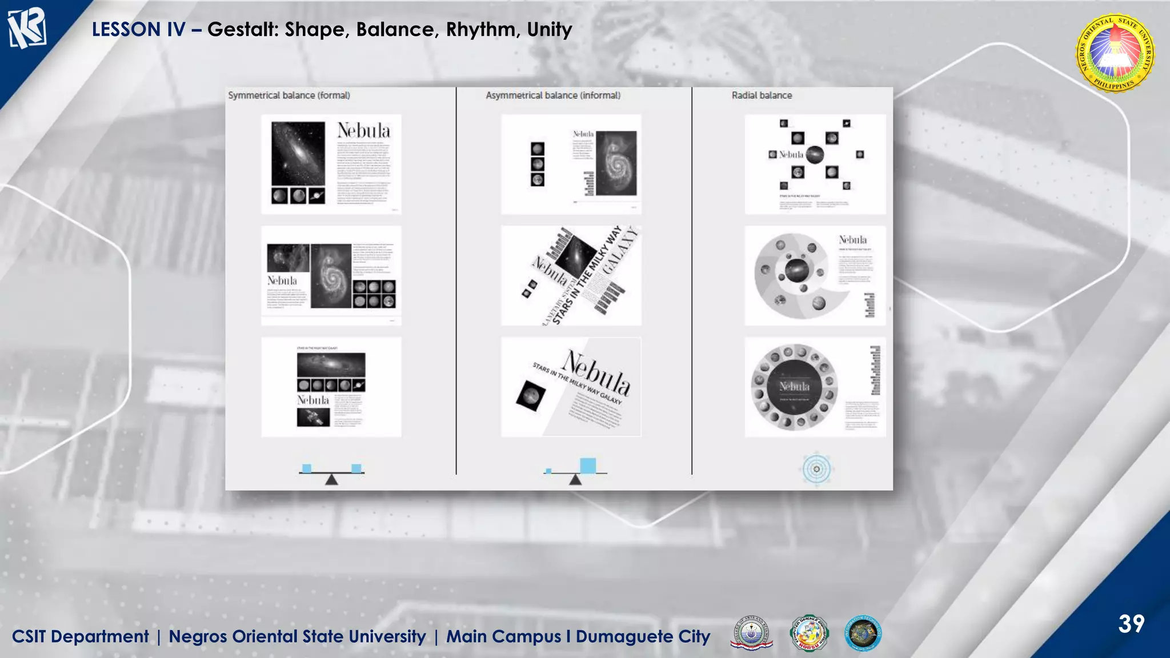Select the first radial layout with scattered planets

(x=815, y=164)
